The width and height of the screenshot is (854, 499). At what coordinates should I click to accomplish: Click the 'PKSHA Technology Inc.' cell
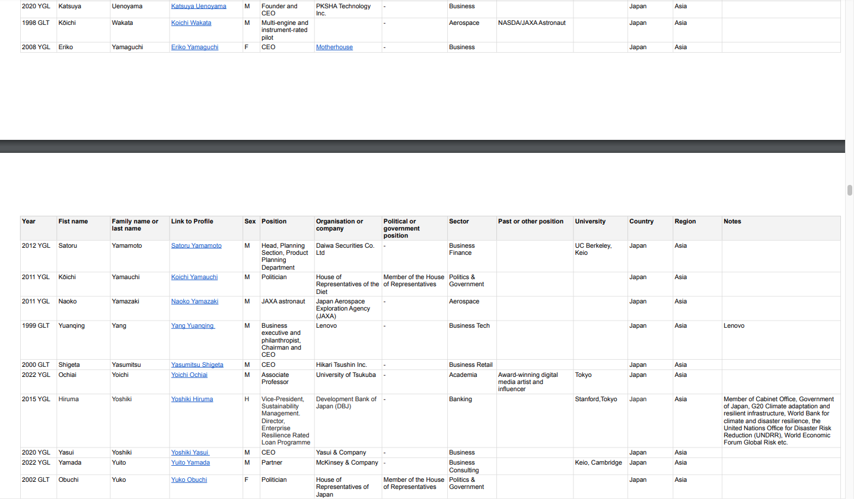tap(348, 9)
